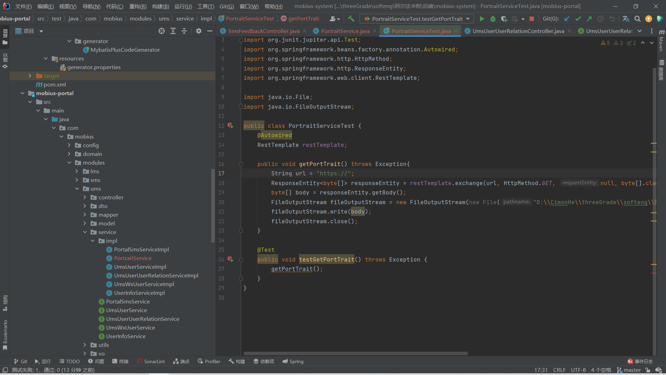The image size is (666, 375).
Task: Collapse the mobius-portal module node
Action: click(x=23, y=93)
